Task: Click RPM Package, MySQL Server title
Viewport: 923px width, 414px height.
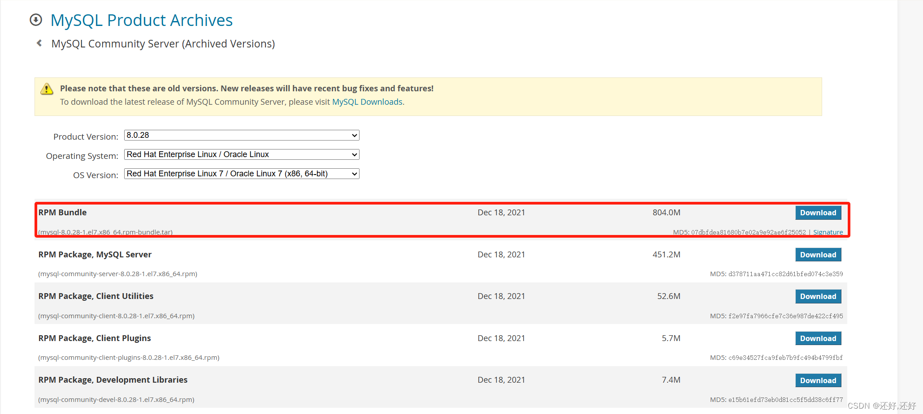Action: (x=95, y=255)
